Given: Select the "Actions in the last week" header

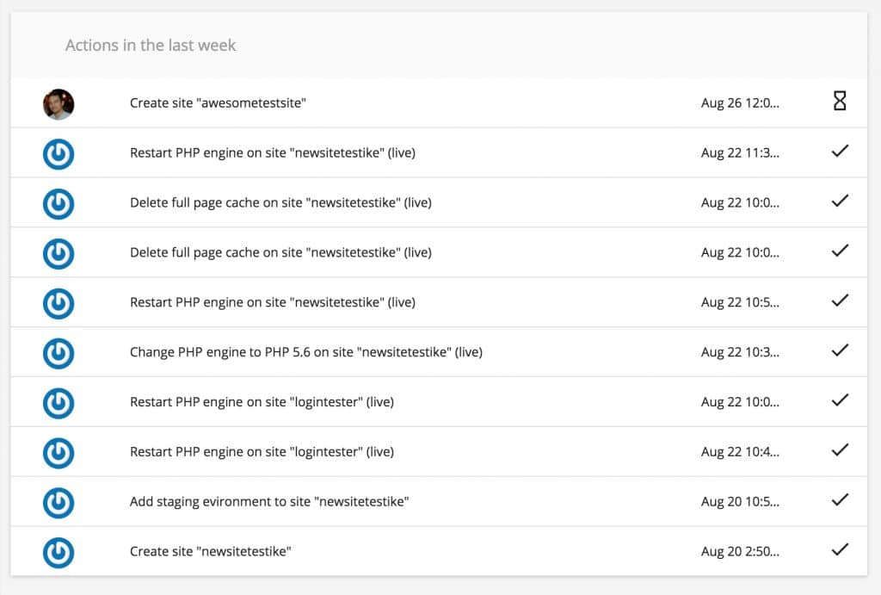Looking at the screenshot, I should click(x=151, y=45).
